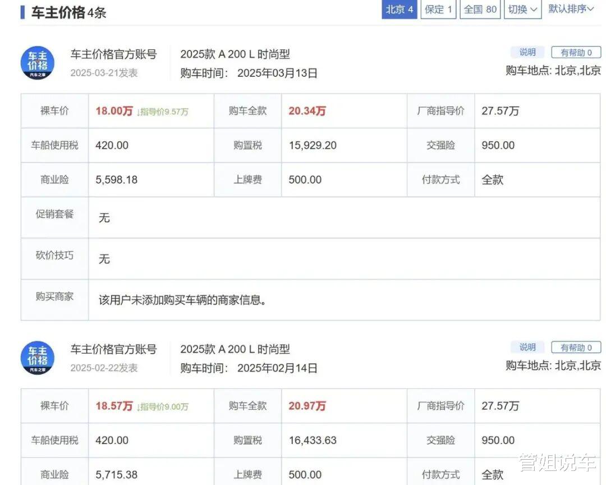Viewport: 606px width, 485px height.
Task: Select the 全国 80 tab
Action: click(480, 9)
